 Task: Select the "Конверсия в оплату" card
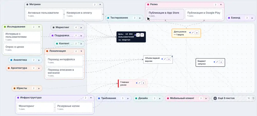83,14
